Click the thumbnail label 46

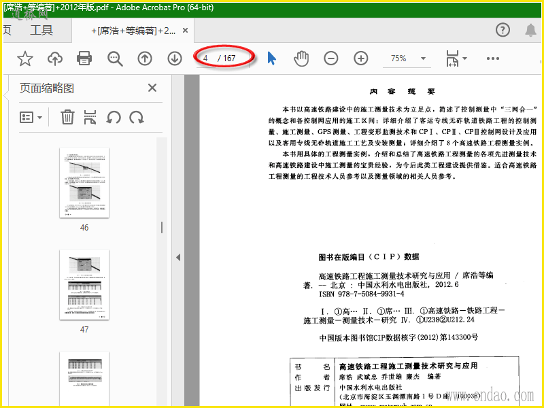tap(84, 228)
